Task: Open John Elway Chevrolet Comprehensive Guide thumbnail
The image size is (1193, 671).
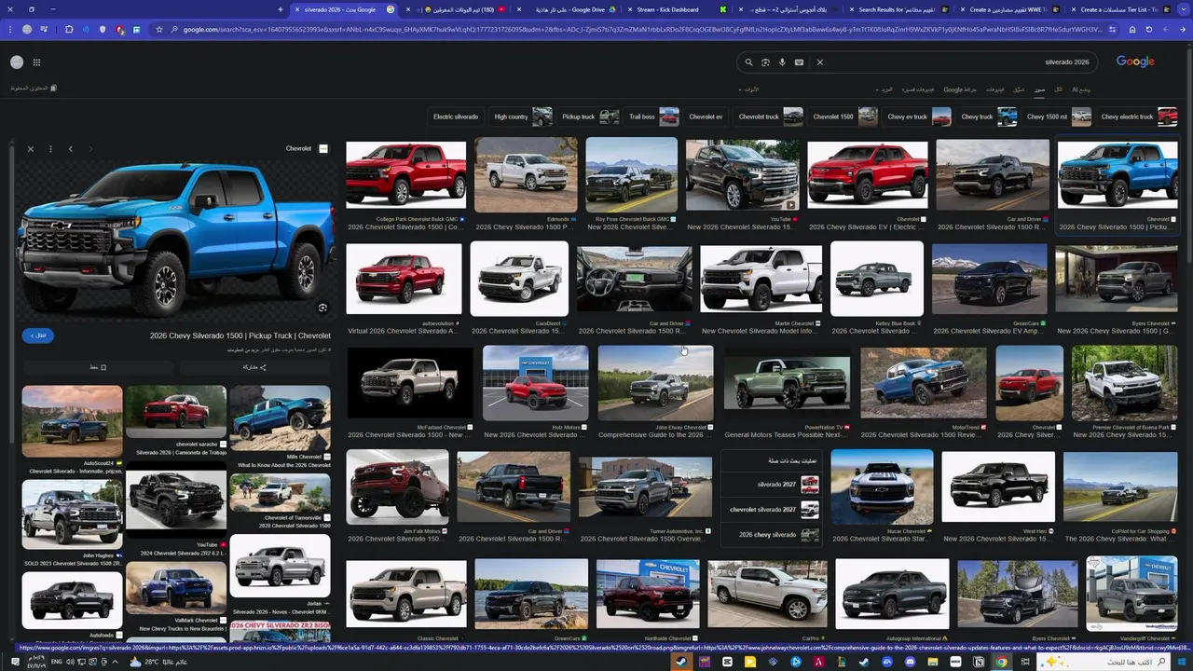Action: [655, 383]
